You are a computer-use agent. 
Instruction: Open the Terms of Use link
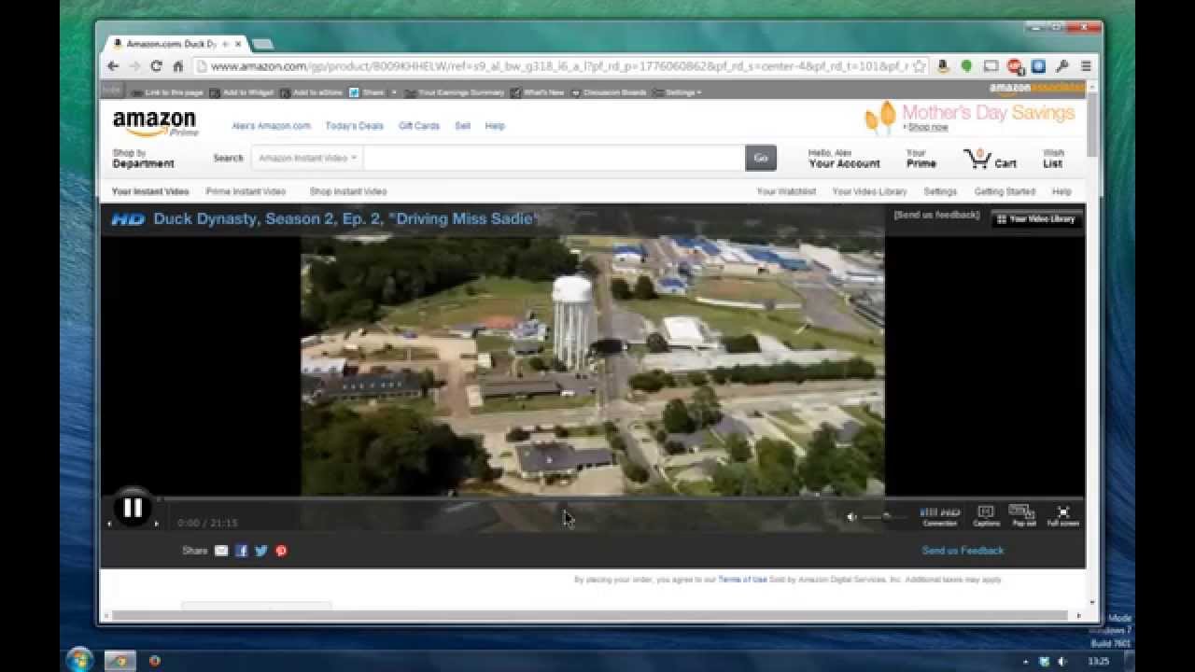pyautogui.click(x=742, y=580)
